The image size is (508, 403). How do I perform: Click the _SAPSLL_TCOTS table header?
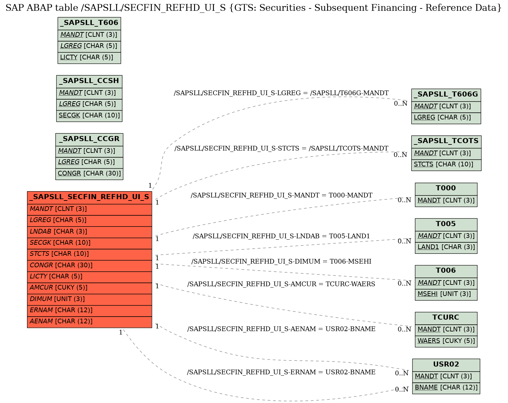(446, 142)
